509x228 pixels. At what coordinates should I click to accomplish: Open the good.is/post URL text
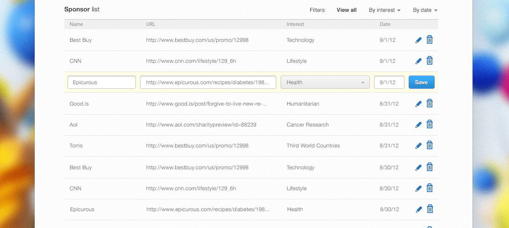pyautogui.click(x=207, y=104)
